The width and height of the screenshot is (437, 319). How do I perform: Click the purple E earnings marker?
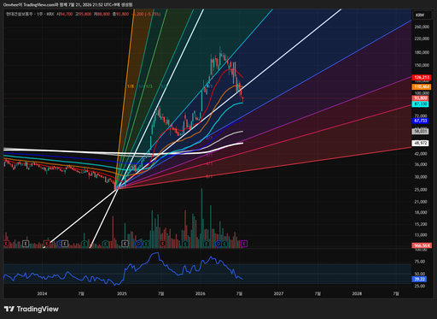[244, 244]
